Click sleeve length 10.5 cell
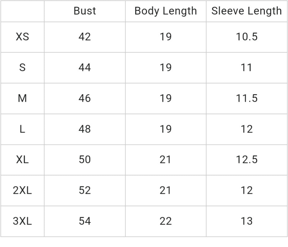This screenshot has height=247, width=288. coord(246,37)
